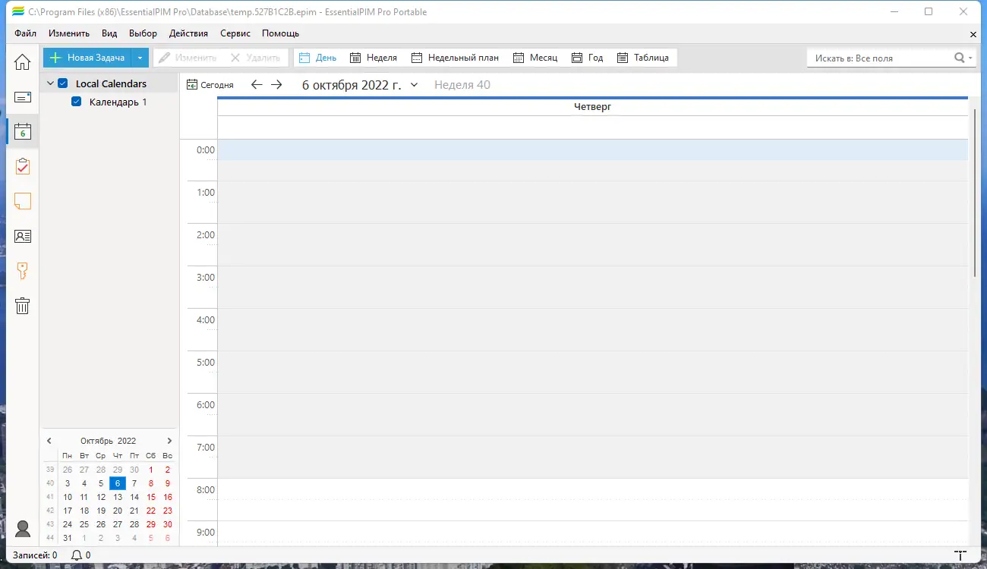Image resolution: width=987 pixels, height=569 pixels.
Task: Select October 15 in mini calendar
Action: [151, 497]
